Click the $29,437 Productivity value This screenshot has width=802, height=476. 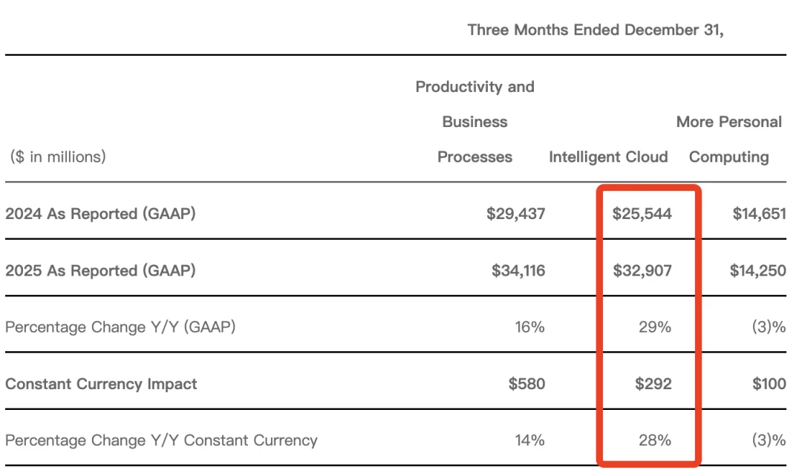(515, 214)
